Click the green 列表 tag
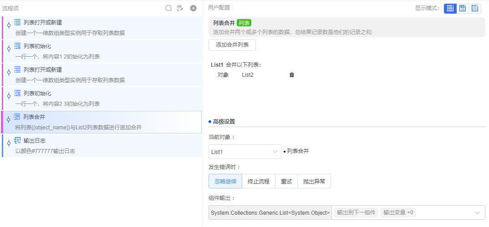Screen dimensions: 489x227 pyautogui.click(x=244, y=23)
